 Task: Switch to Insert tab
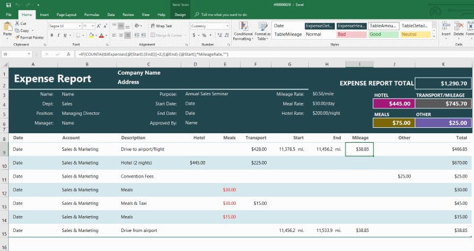tap(44, 14)
